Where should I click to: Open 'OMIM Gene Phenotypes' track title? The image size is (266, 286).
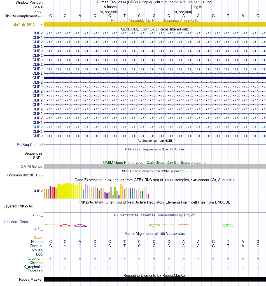(155, 162)
